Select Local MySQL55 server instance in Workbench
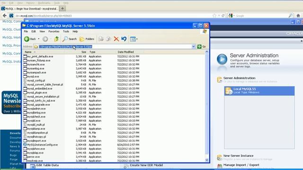Screen dimensions: 303x170 [259, 91]
